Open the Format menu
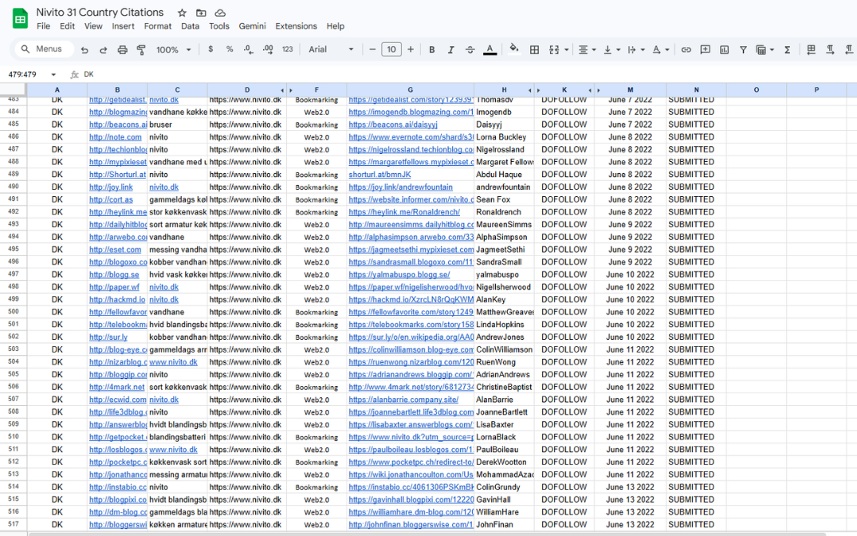Screen dimensions: 857x536 pos(158,26)
